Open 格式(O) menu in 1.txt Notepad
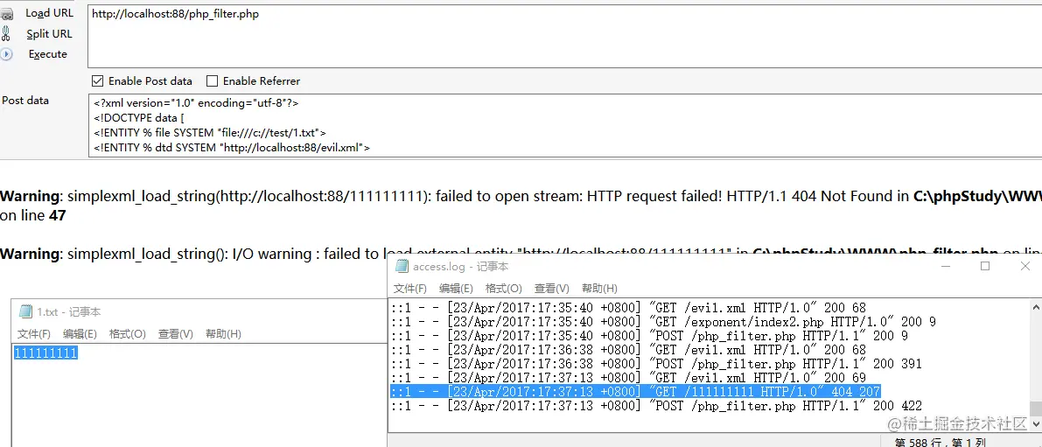Viewport: 1042px width, 447px height. (x=127, y=333)
